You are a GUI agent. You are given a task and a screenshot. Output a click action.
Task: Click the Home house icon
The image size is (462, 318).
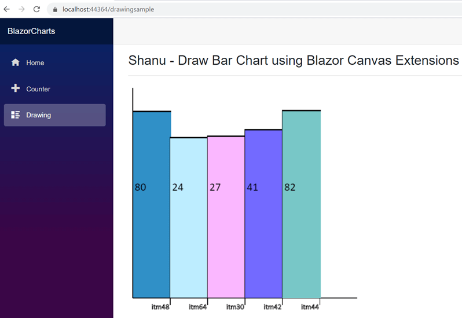coord(15,62)
